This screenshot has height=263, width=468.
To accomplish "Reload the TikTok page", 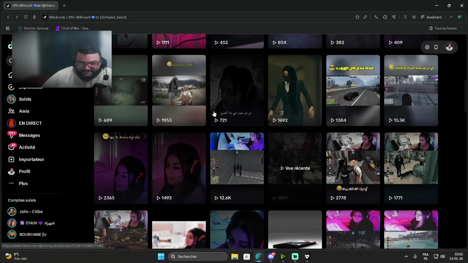I will [26, 17].
